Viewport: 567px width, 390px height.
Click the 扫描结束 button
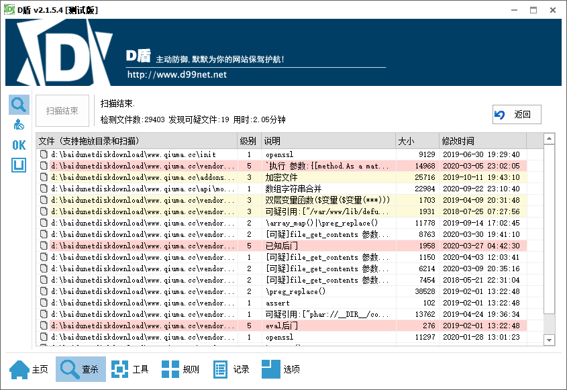[62, 111]
